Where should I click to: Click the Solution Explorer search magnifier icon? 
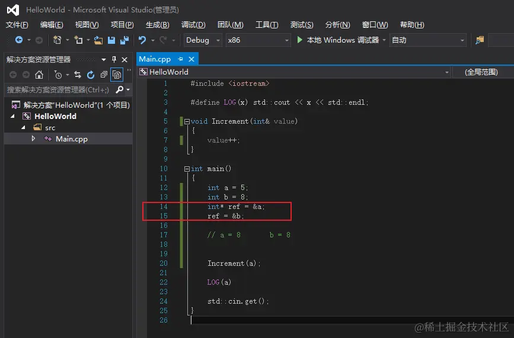[120, 89]
